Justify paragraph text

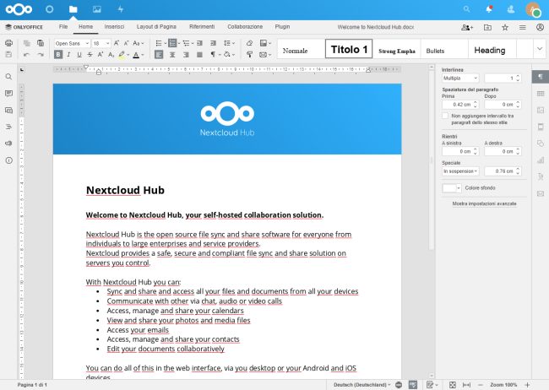point(199,55)
